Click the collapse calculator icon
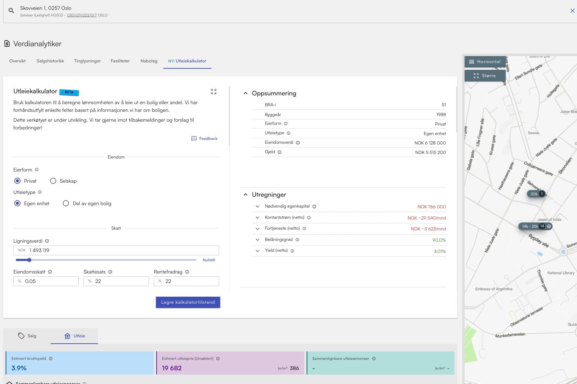The height and width of the screenshot is (384, 577). (214, 92)
